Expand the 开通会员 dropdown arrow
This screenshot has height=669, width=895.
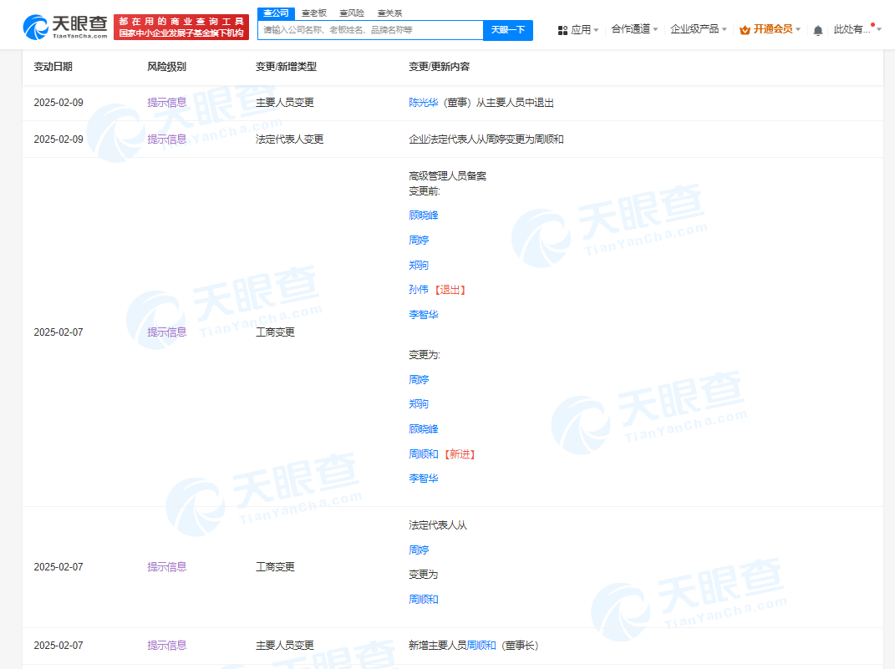[796, 28]
